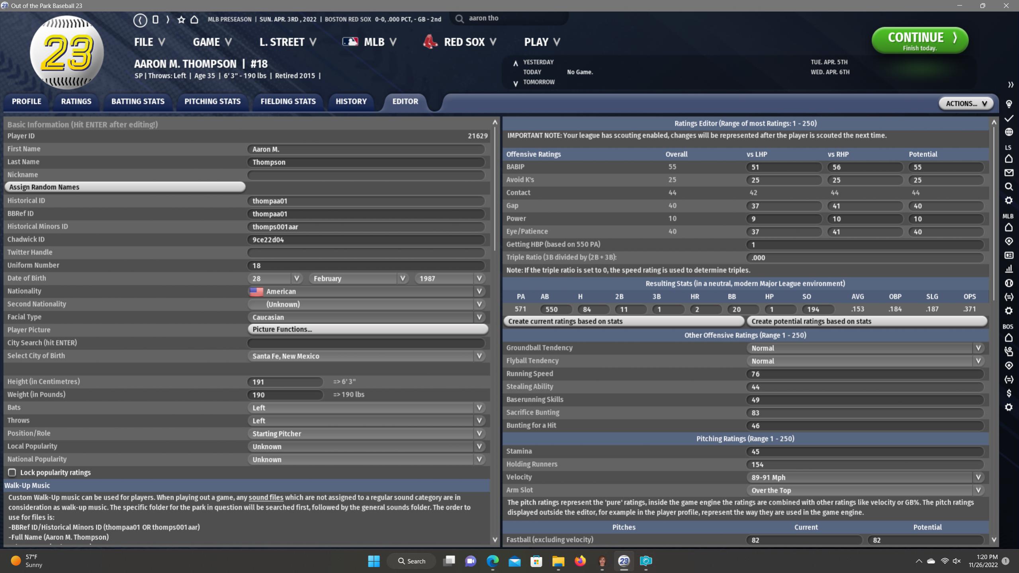The image size is (1019, 573).
Task: Expand the sidebar double-chevron toggle
Action: [1010, 85]
